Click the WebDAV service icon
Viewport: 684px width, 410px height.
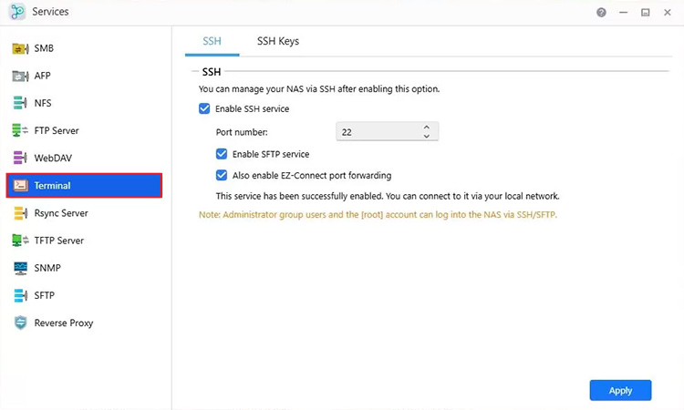[20, 159]
